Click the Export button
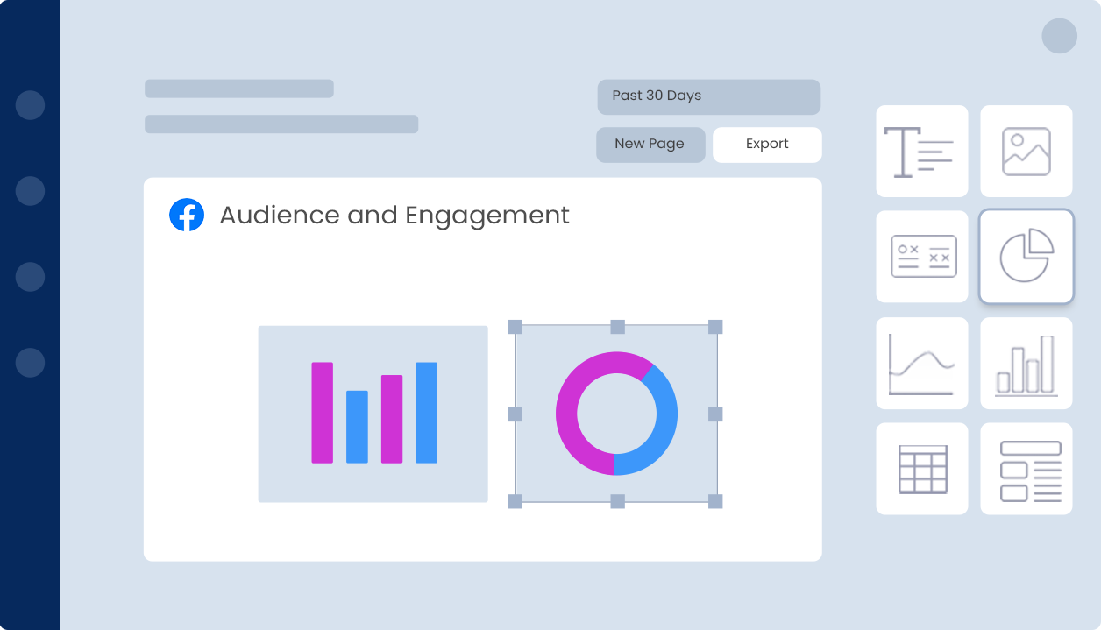Viewport: 1101px width, 630px height. click(x=767, y=145)
